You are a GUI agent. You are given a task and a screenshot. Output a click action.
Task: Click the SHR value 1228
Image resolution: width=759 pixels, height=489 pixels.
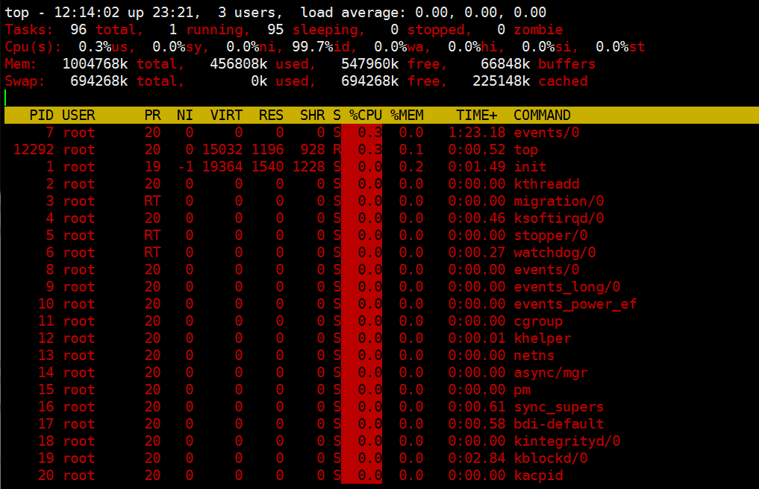pyautogui.click(x=308, y=167)
